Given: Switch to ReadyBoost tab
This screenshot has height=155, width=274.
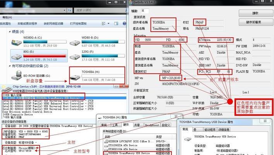Looking at the screenshot, I should 152,125.
